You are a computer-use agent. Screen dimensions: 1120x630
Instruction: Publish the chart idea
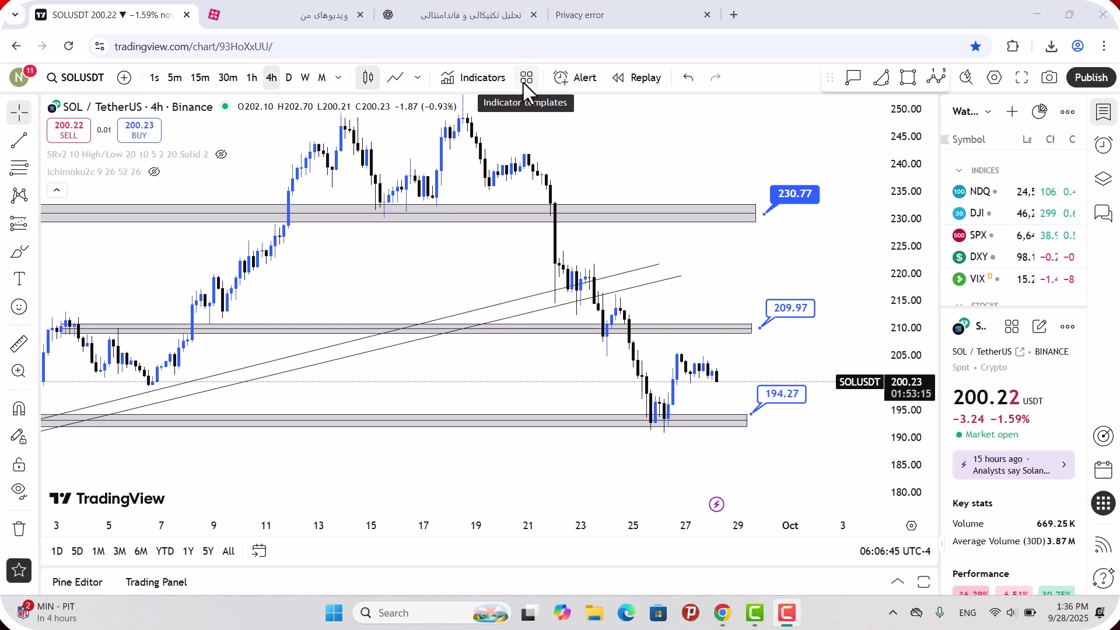[1091, 78]
